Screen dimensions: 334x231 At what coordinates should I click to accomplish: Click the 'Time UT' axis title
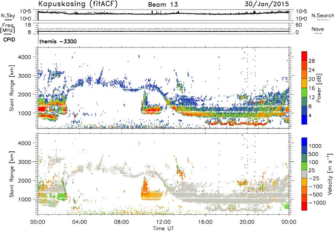pyautogui.click(x=163, y=228)
